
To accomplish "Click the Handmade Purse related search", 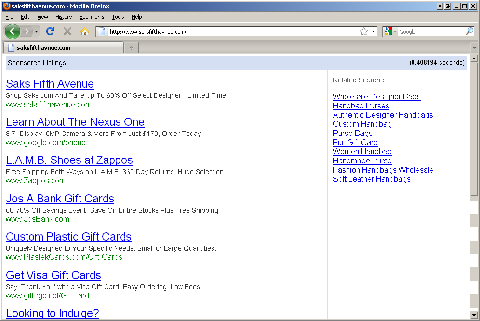I will (x=362, y=161).
